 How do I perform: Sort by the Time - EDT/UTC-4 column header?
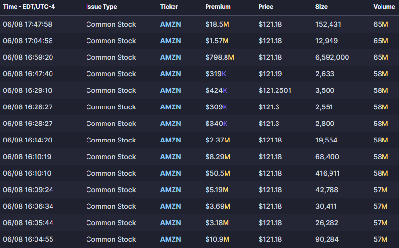point(29,7)
